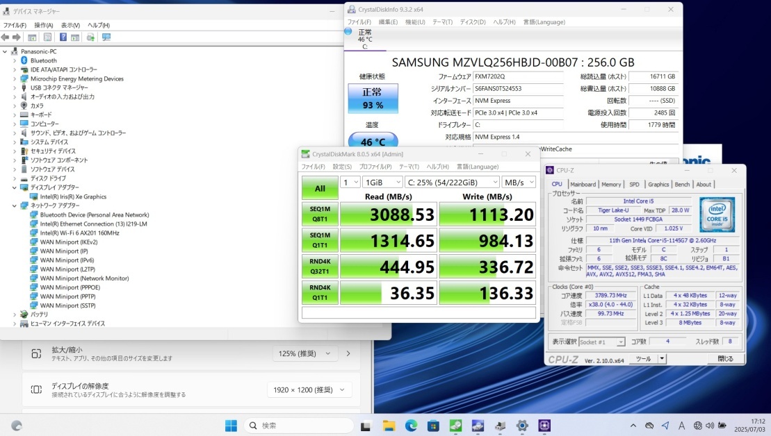Switch to CrystalDiskMark via green taskbar icon
The image size is (771, 436).
(x=456, y=426)
